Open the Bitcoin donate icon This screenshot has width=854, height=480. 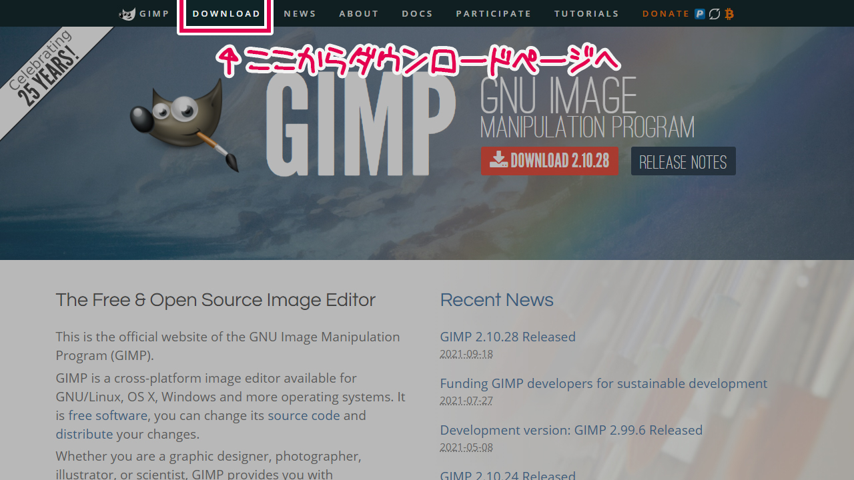pyautogui.click(x=729, y=13)
